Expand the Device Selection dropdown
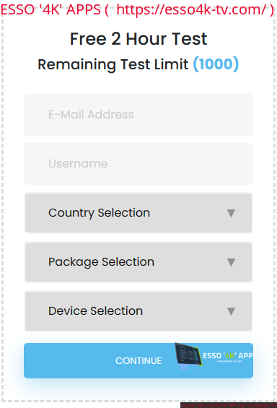Viewport: 277px width, 408px height. tap(138, 311)
